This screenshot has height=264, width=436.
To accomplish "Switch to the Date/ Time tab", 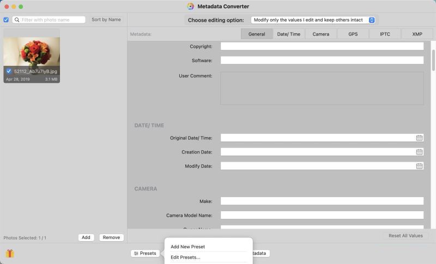I will click(289, 34).
